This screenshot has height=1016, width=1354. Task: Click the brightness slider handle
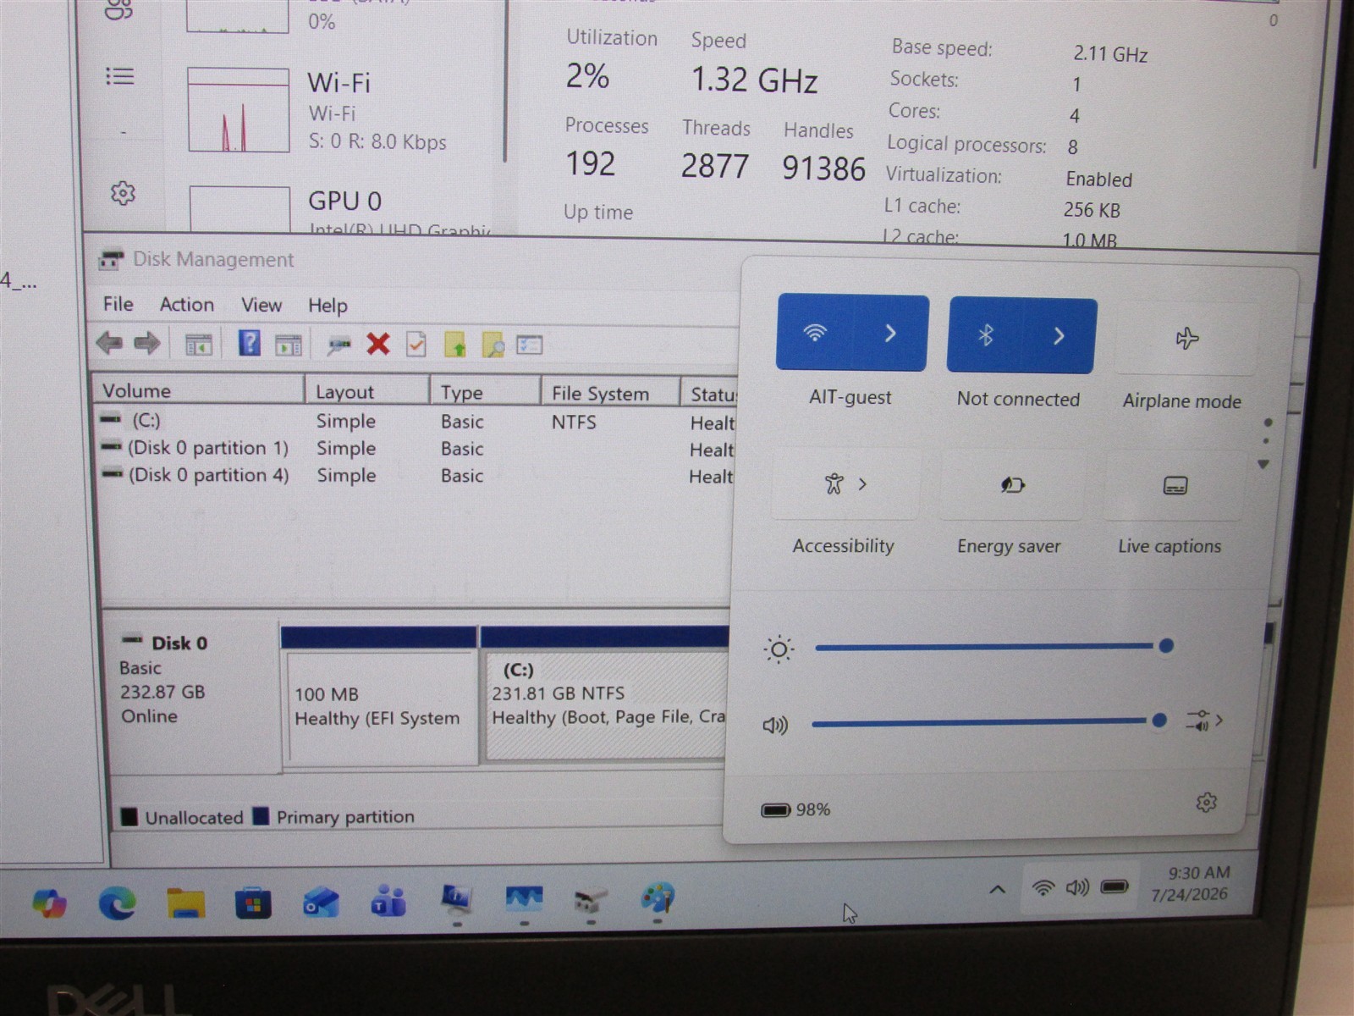tap(1165, 646)
